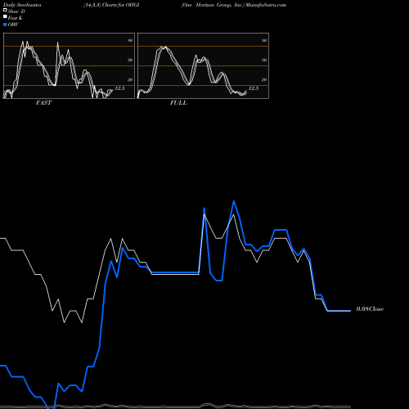This screenshot has height=409, width=409.
Task: Open the FAST stochastic chart panel
Action: pyautogui.click(x=69, y=65)
